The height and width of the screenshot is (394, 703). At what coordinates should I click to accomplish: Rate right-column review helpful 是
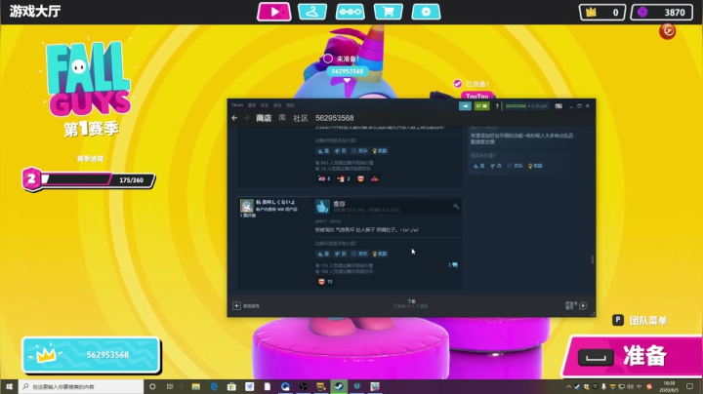coord(479,166)
